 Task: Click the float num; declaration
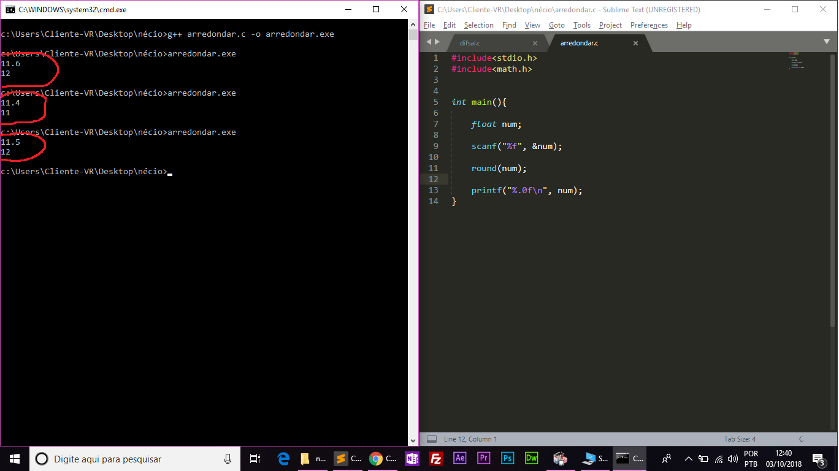pyautogui.click(x=496, y=124)
